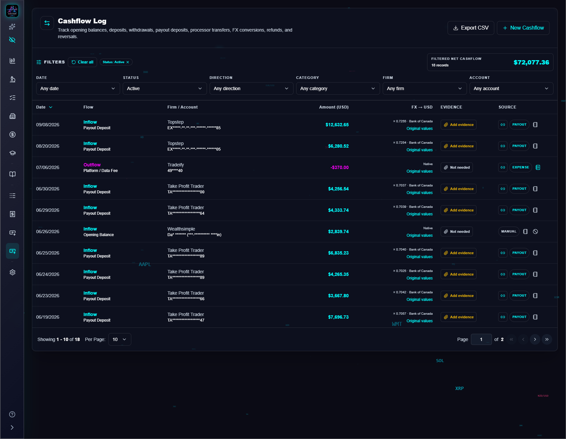Click the app logo at top of sidebar

[12, 11]
